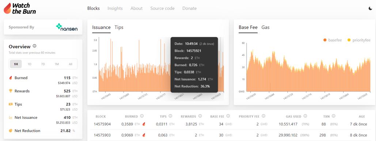The width and height of the screenshot is (376, 141).
Task: Select the 1H time range
Action: coord(16,64)
